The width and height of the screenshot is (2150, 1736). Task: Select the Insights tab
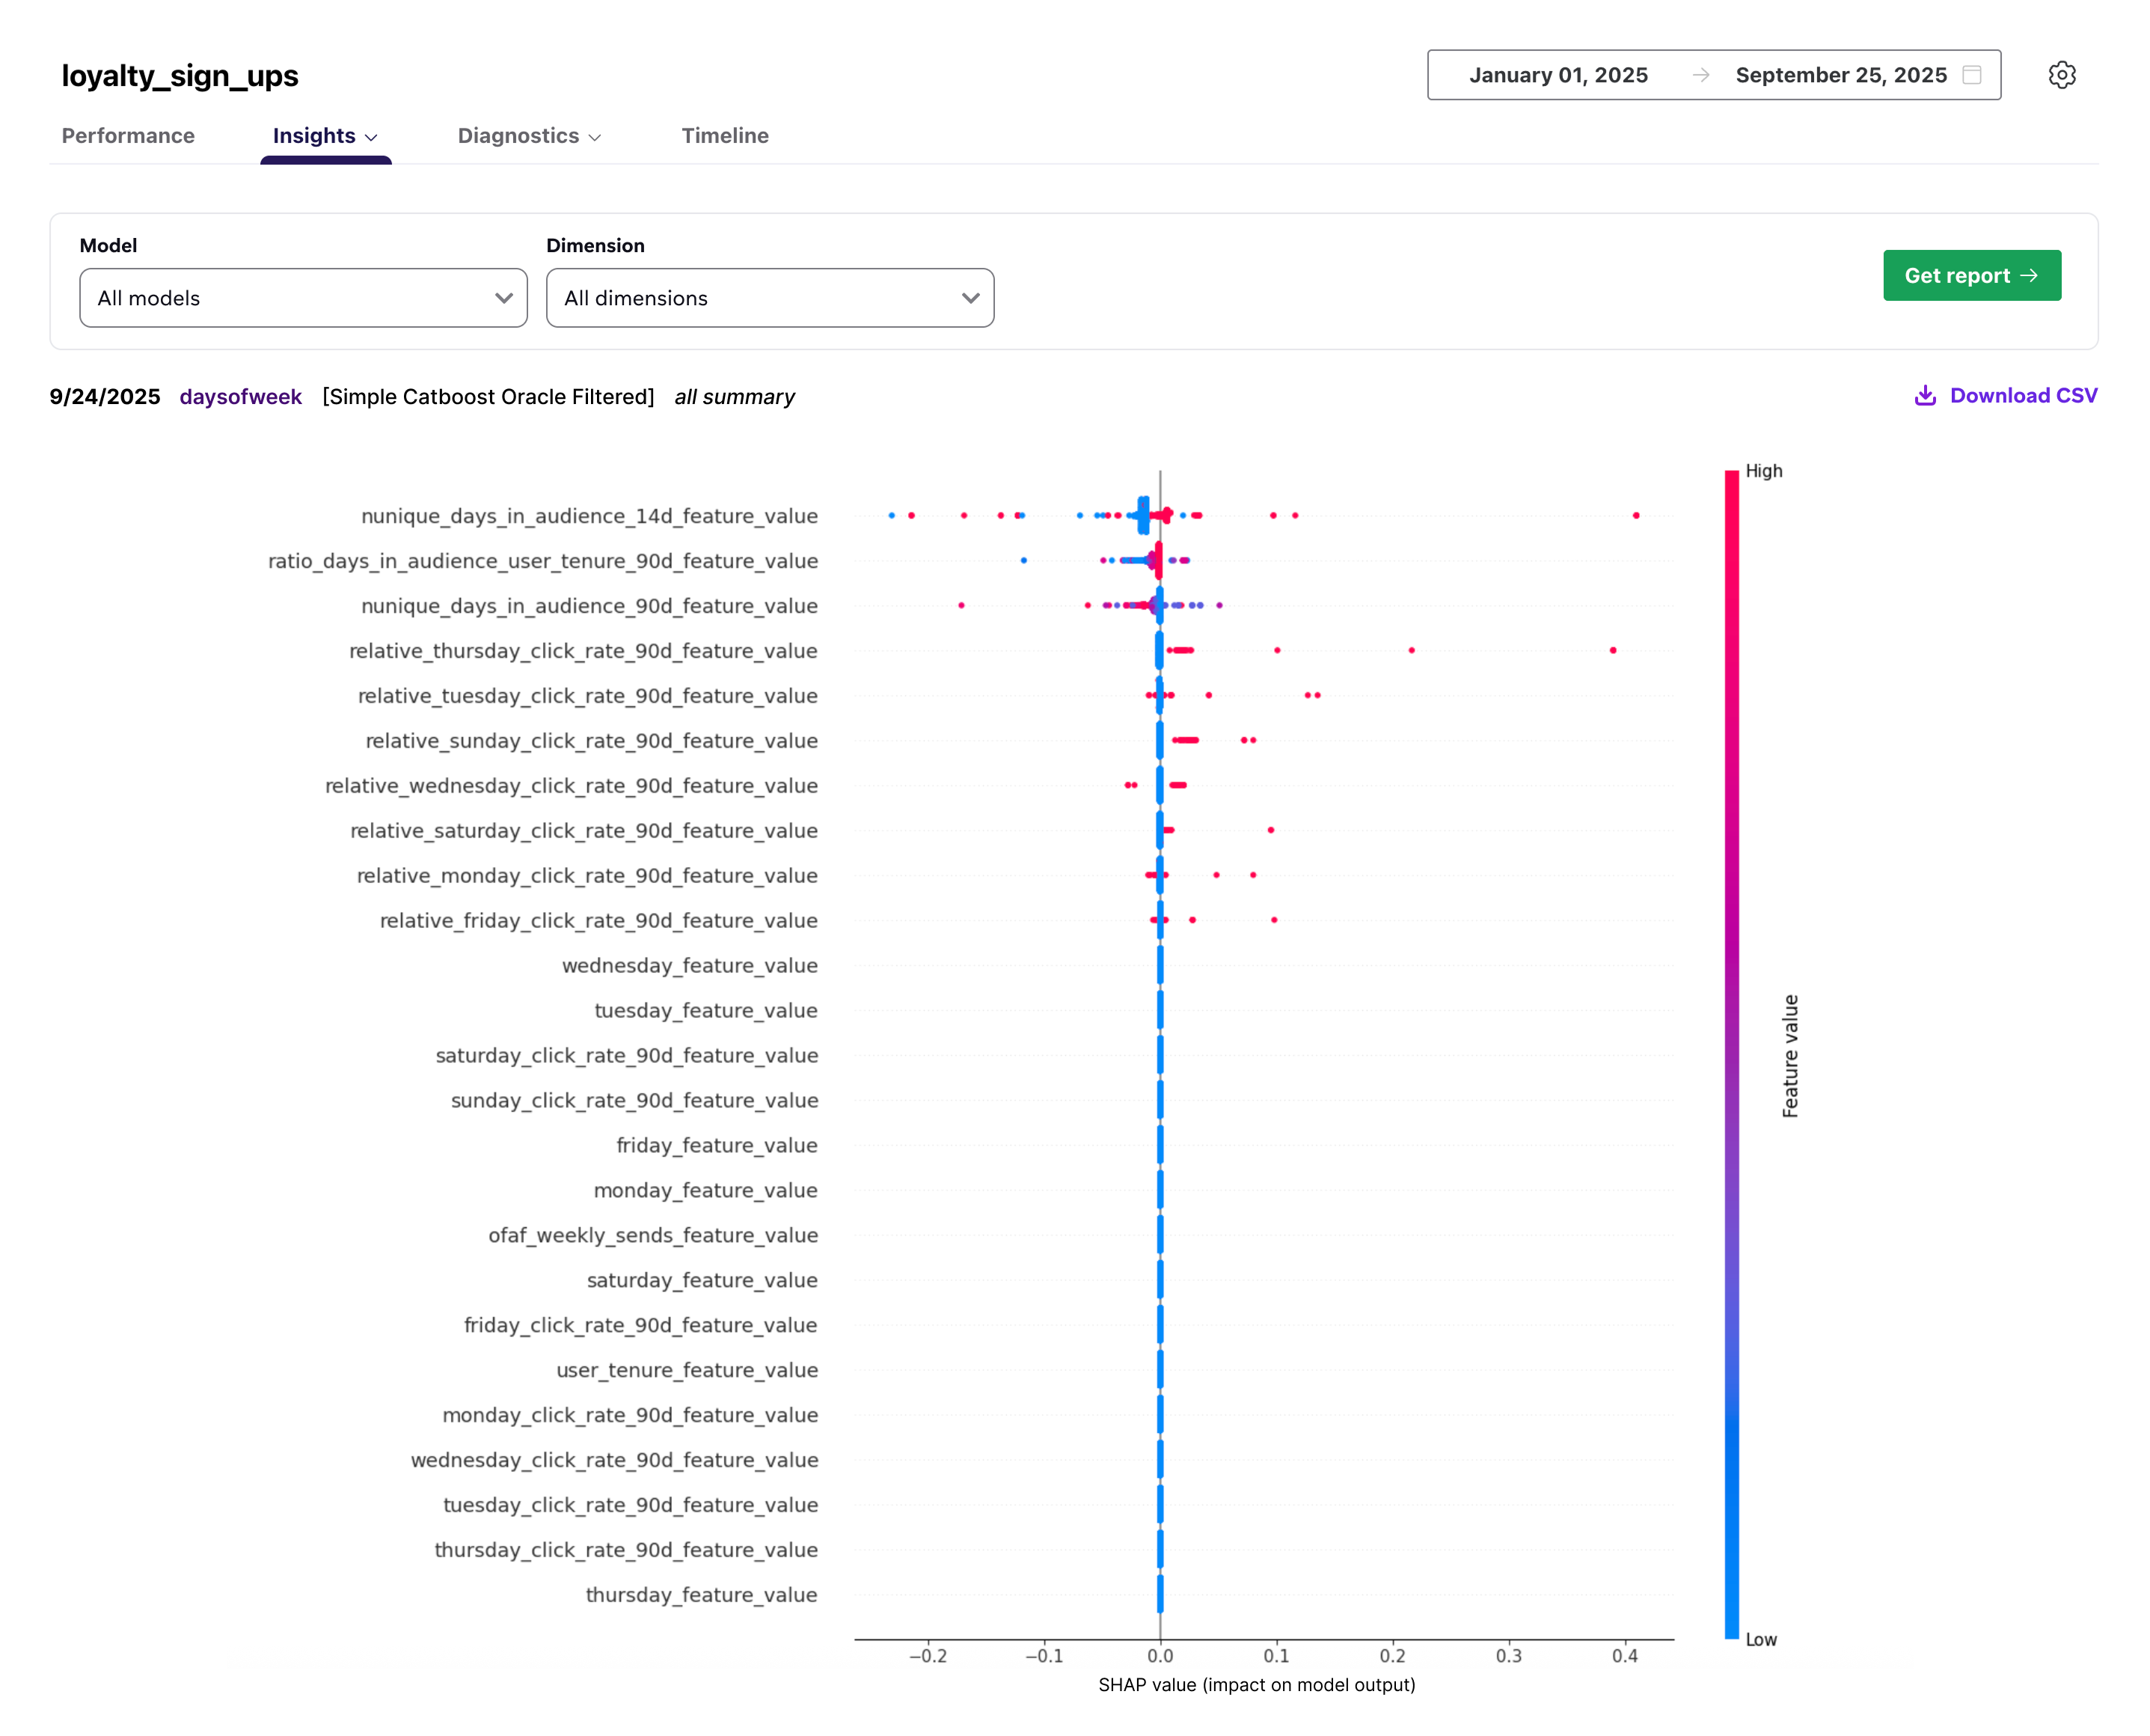(x=314, y=135)
